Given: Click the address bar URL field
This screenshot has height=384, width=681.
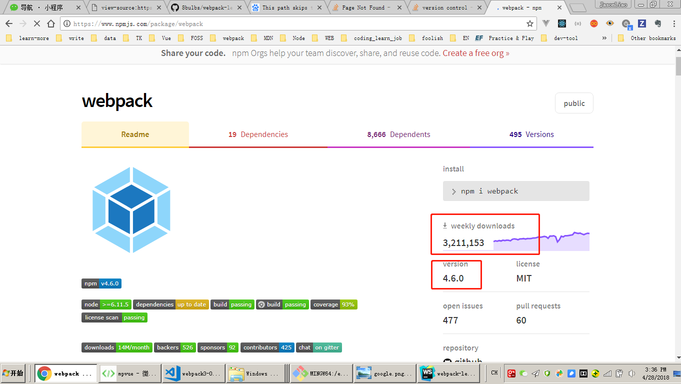Looking at the screenshot, I should pos(297,23).
